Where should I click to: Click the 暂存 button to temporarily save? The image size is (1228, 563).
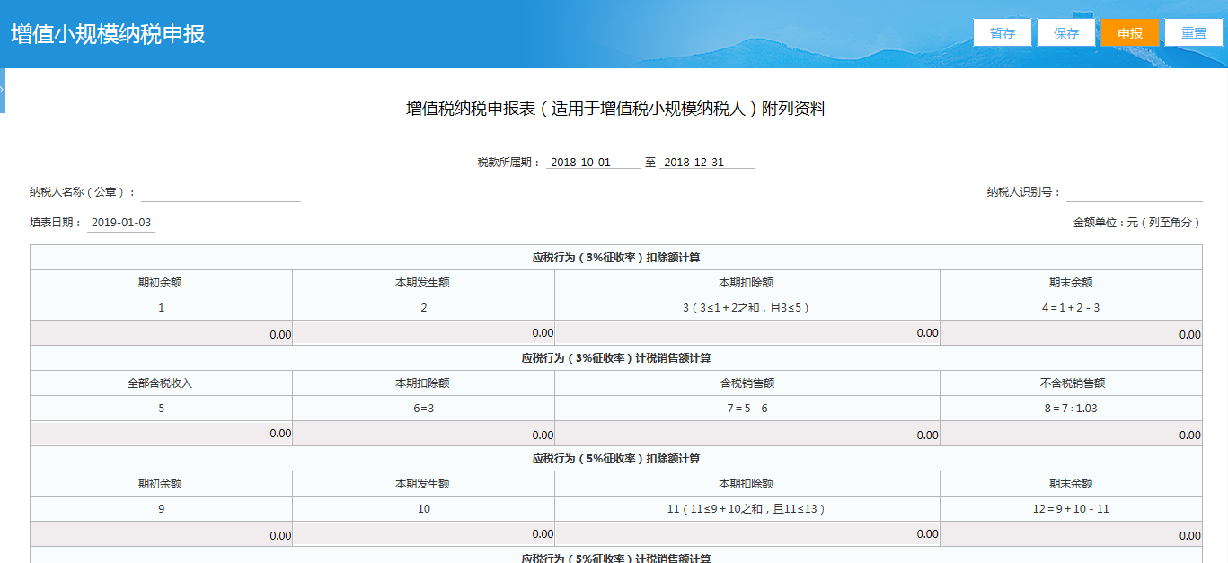pyautogui.click(x=1002, y=31)
